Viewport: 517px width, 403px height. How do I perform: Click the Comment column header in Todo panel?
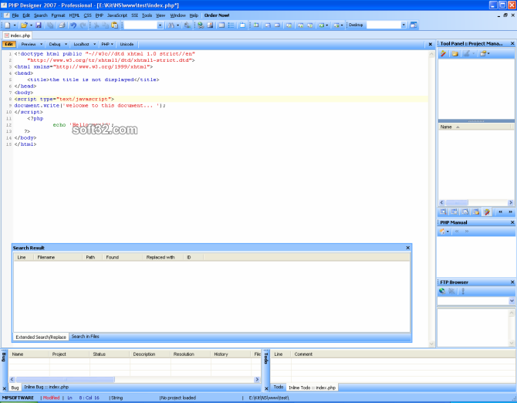402,354
